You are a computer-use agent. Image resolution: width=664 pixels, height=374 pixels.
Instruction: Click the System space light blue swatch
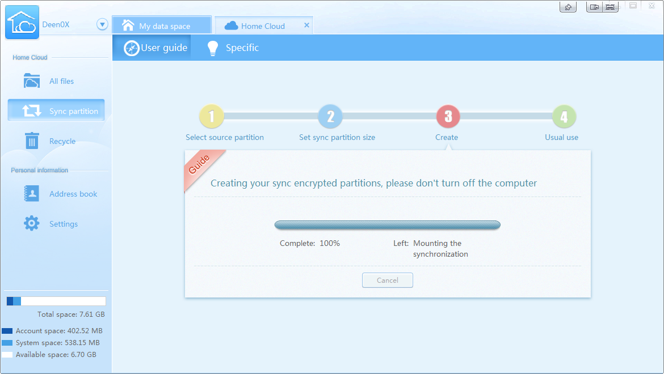click(x=7, y=343)
